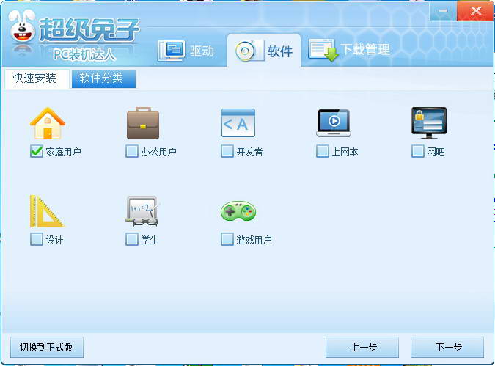Switch to the 驱动 tab

point(186,51)
